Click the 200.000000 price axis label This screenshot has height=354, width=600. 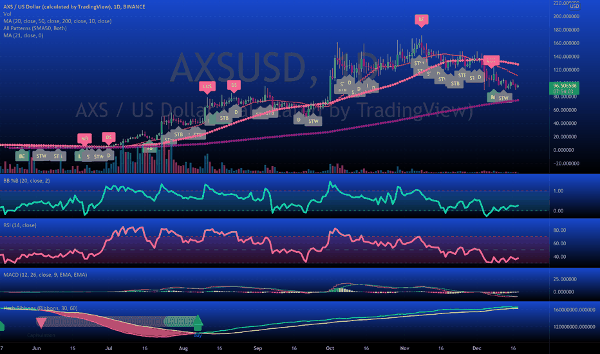tap(567, 17)
